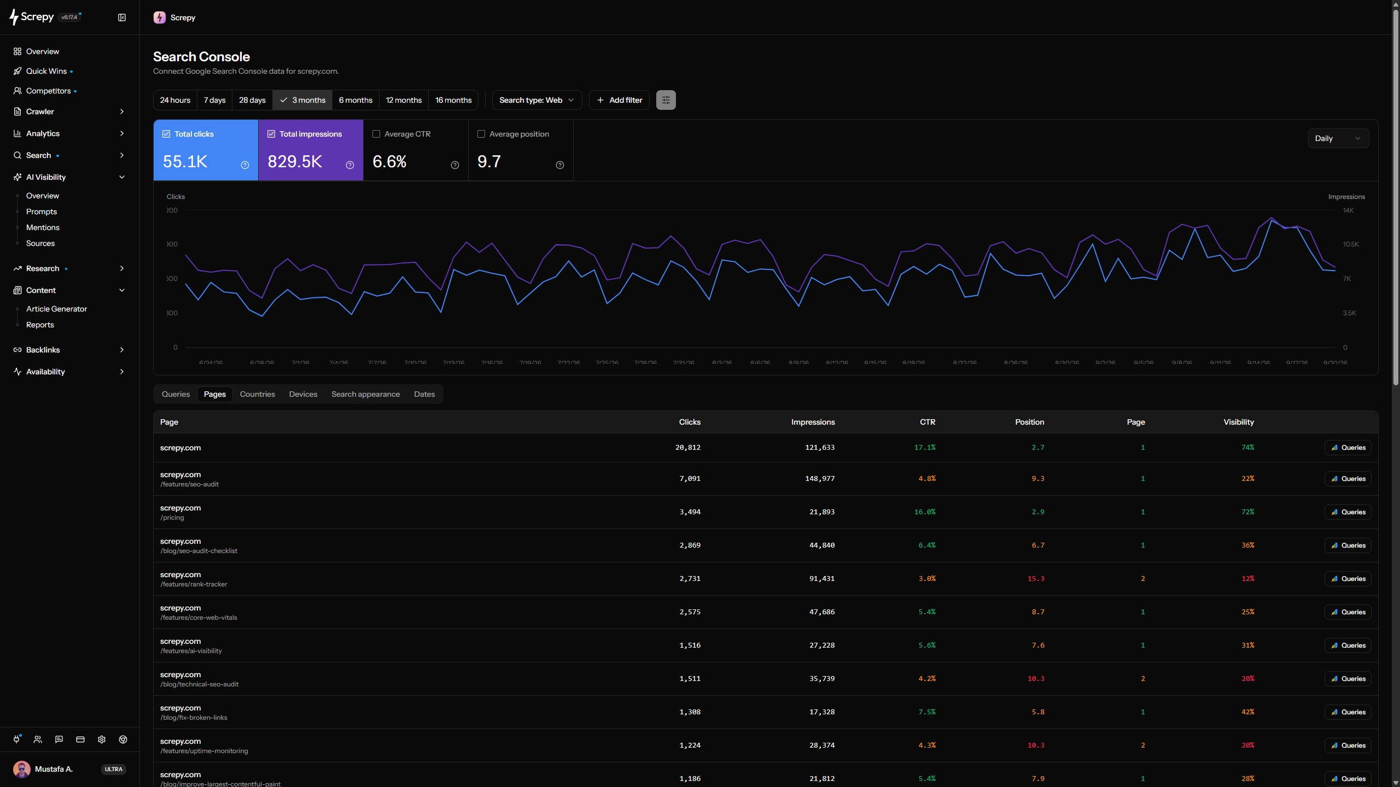Viewport: 1400px width, 787px height.
Task: Click the help icon in Total impressions card
Action: coord(350,165)
